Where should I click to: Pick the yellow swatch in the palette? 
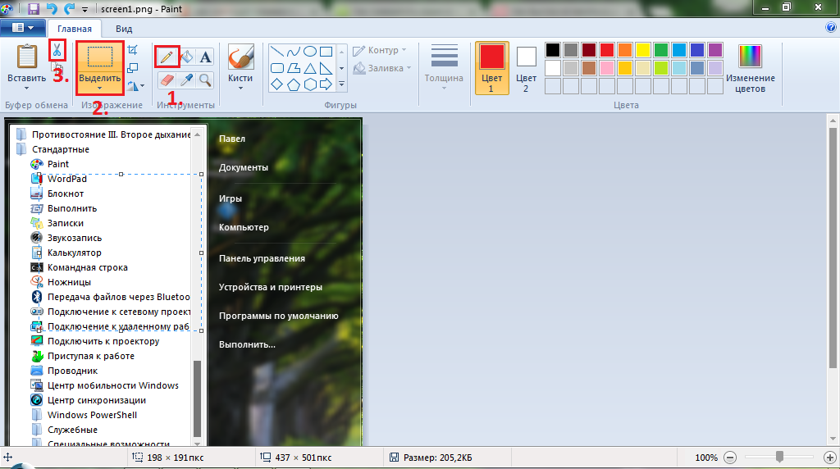(643, 50)
